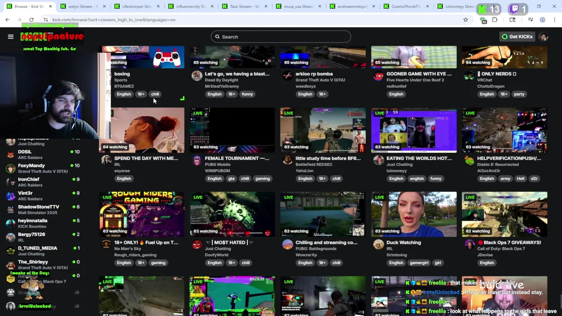Image resolution: width=562 pixels, height=316 pixels.
Task: Open Chilling and streaming stream title
Action: 327,242
